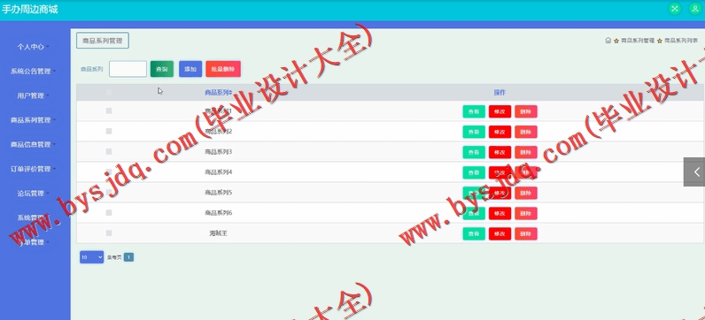Click the green 查询 search button
The image size is (705, 320).
(x=162, y=69)
